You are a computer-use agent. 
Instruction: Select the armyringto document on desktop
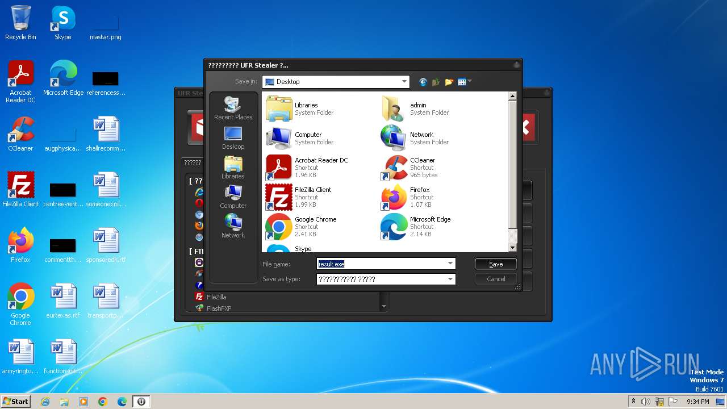coord(20,357)
